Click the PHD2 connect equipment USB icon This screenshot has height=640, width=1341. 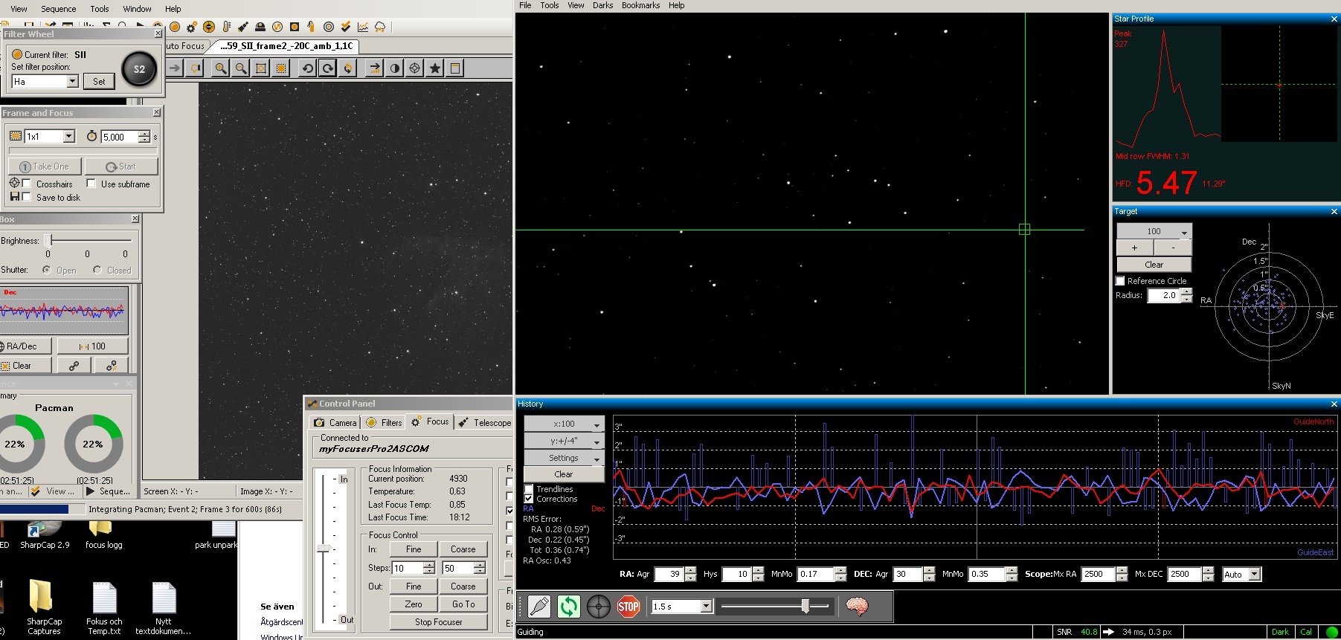(539, 607)
